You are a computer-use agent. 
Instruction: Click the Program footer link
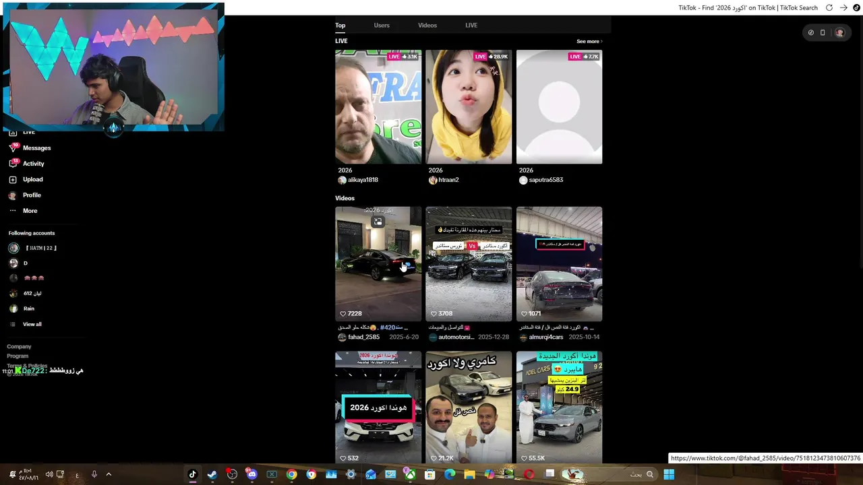(x=18, y=356)
